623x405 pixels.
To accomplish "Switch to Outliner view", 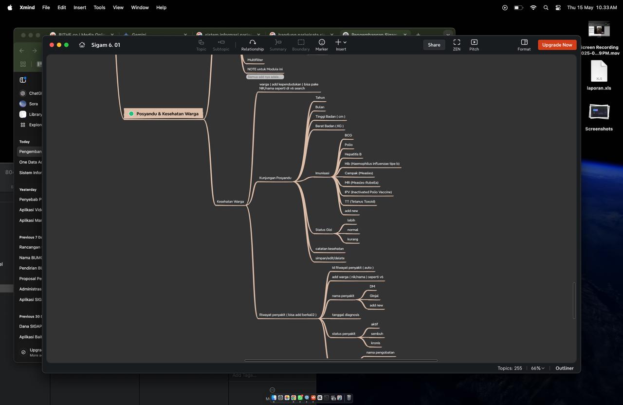I will point(565,368).
